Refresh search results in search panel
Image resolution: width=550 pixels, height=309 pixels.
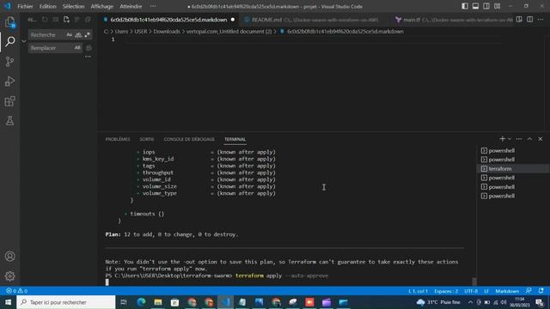click(x=45, y=20)
